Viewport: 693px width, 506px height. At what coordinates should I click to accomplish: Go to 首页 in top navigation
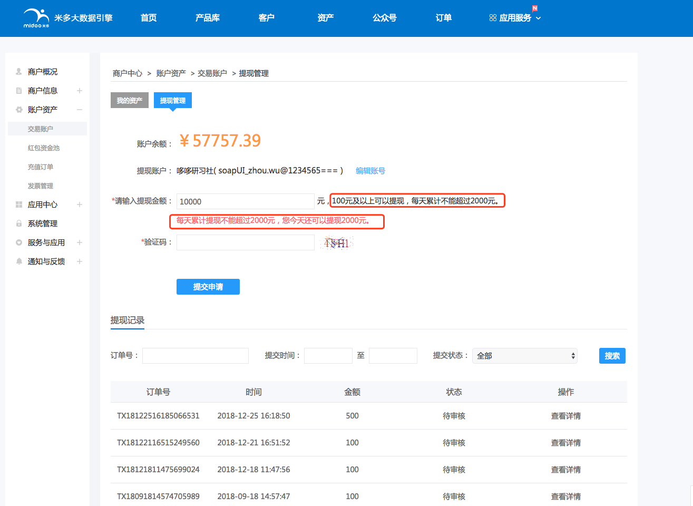[149, 18]
